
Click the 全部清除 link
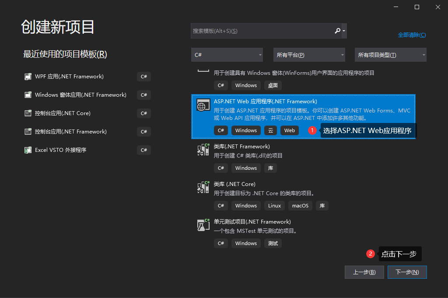[x=412, y=35]
